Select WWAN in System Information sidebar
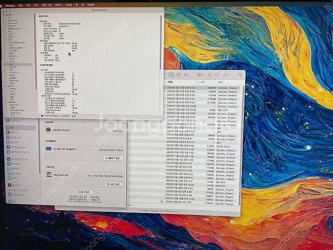 click(x=13, y=89)
